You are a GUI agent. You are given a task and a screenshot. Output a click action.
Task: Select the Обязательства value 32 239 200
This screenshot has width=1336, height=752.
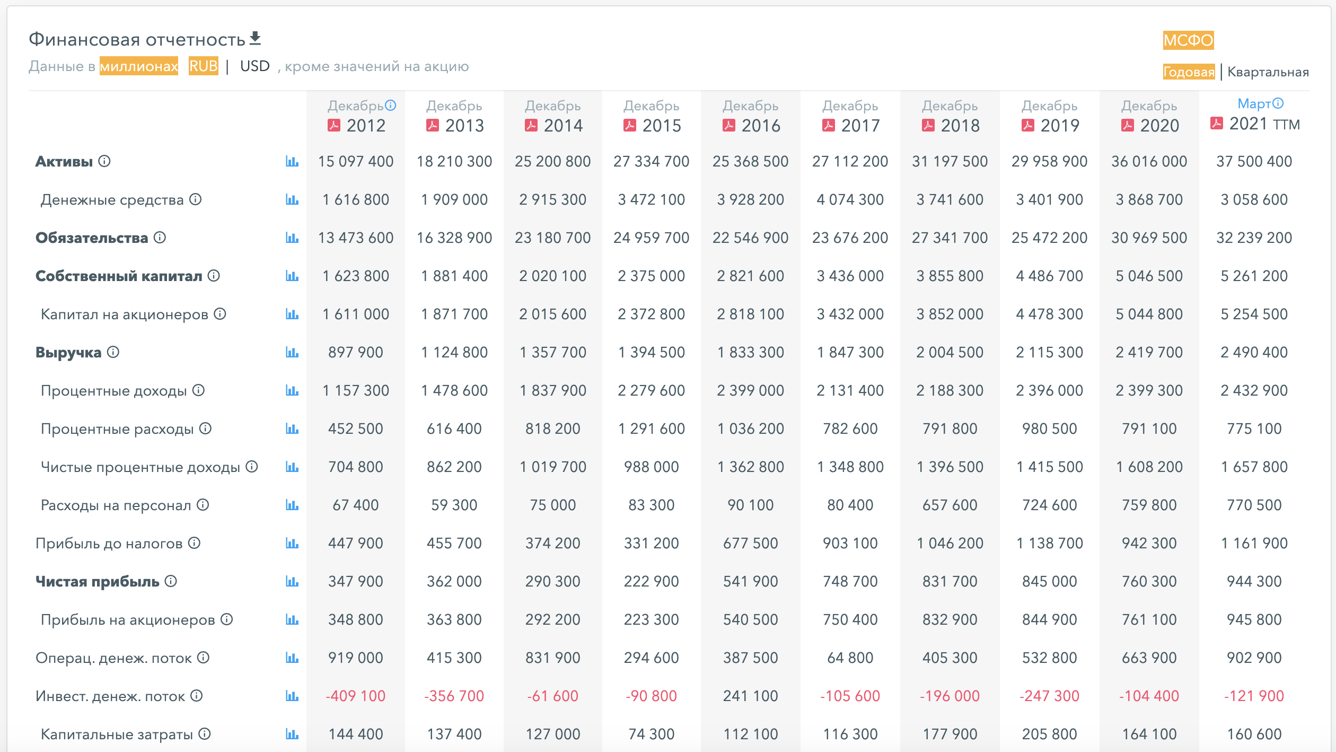tap(1254, 238)
